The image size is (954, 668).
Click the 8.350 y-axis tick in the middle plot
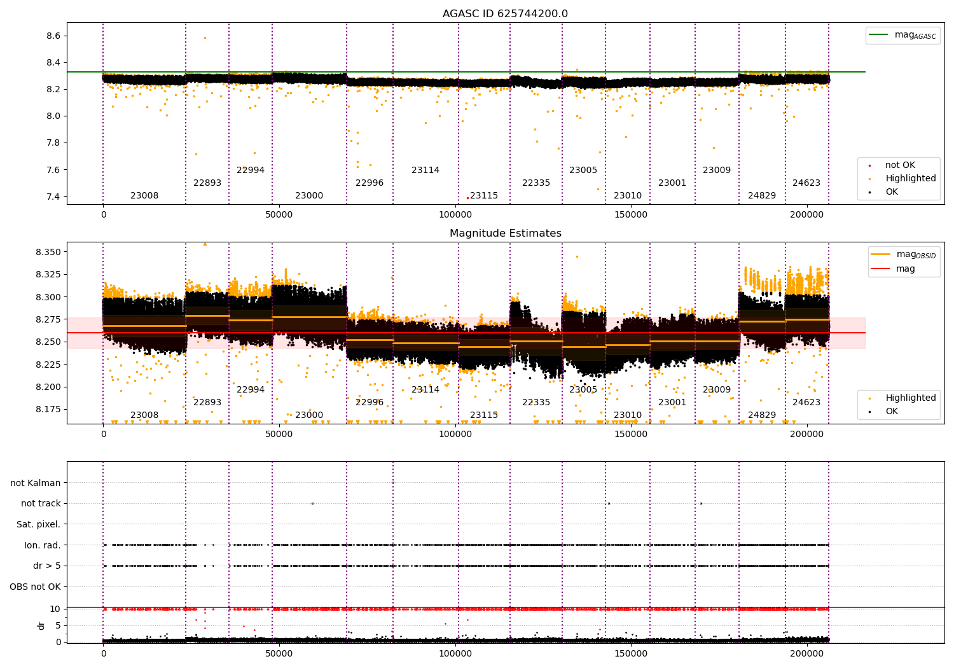(x=48, y=253)
